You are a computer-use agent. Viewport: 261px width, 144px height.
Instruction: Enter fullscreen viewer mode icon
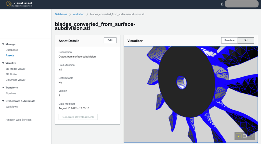tap(251, 136)
